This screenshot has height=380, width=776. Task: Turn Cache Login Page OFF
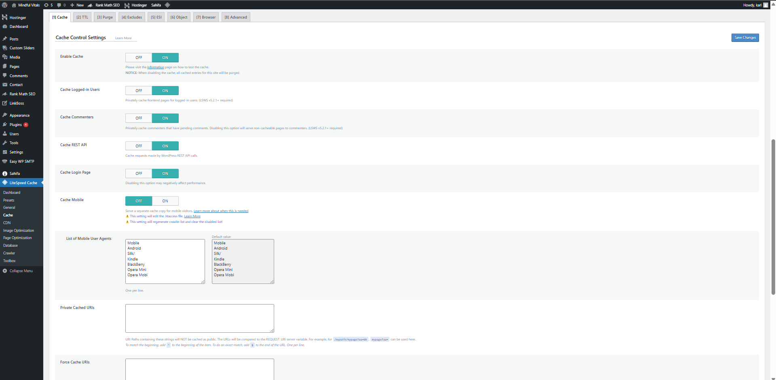[139, 173]
